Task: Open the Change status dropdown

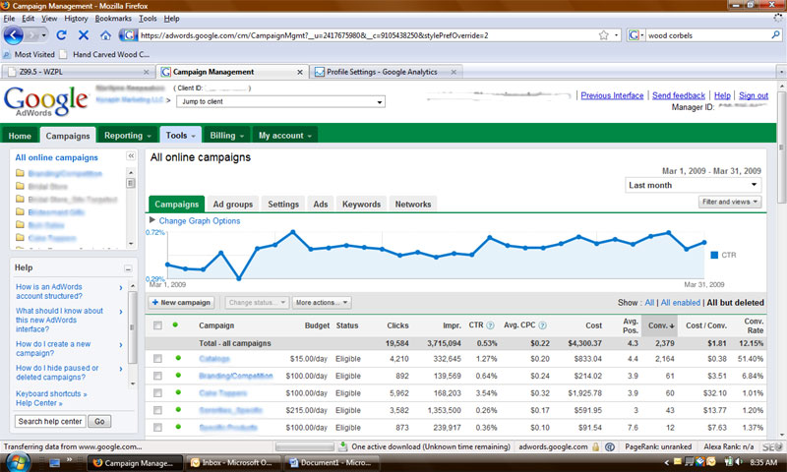Action: click(257, 303)
